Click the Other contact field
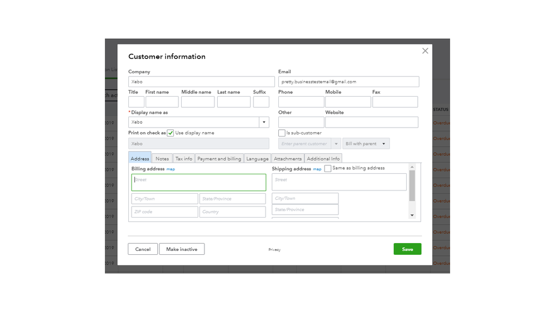555x312 pixels. [x=301, y=122]
